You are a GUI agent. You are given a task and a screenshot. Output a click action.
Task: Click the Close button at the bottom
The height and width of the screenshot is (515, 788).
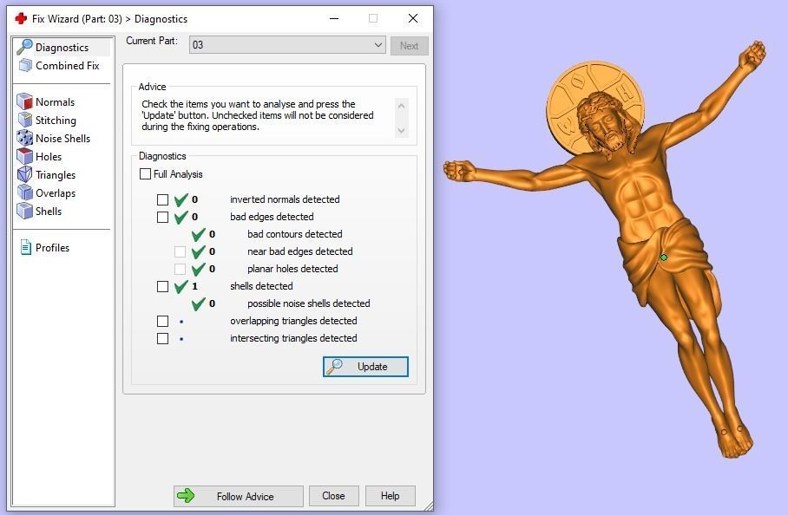(334, 496)
